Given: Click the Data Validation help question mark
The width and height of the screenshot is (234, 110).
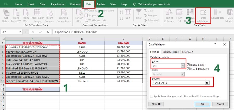Looking at the screenshot, I should click(x=215, y=44).
